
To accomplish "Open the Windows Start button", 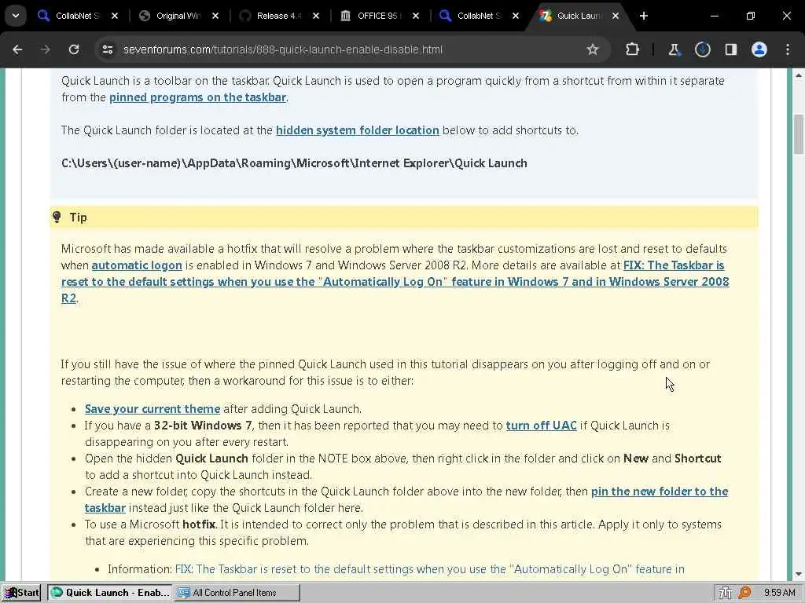I will [x=21, y=593].
